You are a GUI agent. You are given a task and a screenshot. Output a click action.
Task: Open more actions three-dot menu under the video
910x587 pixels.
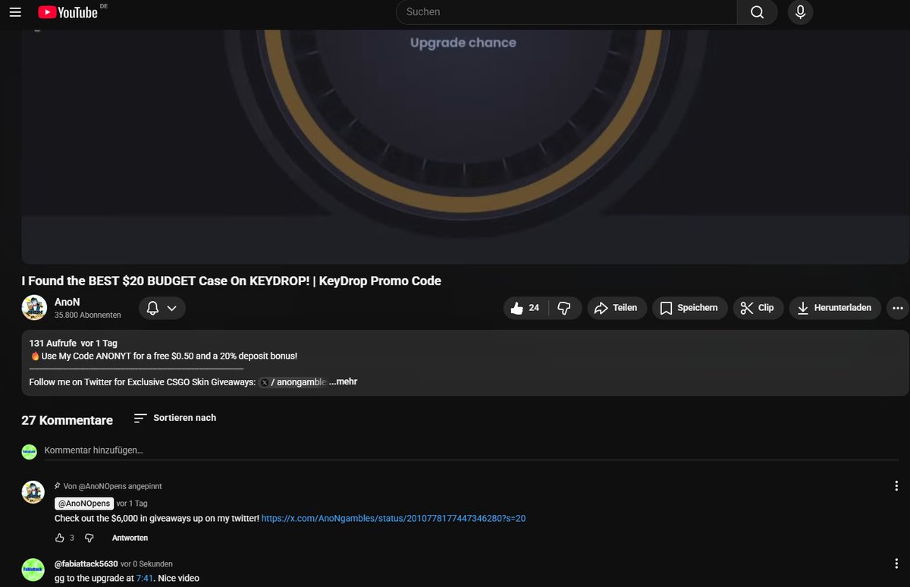click(x=898, y=308)
